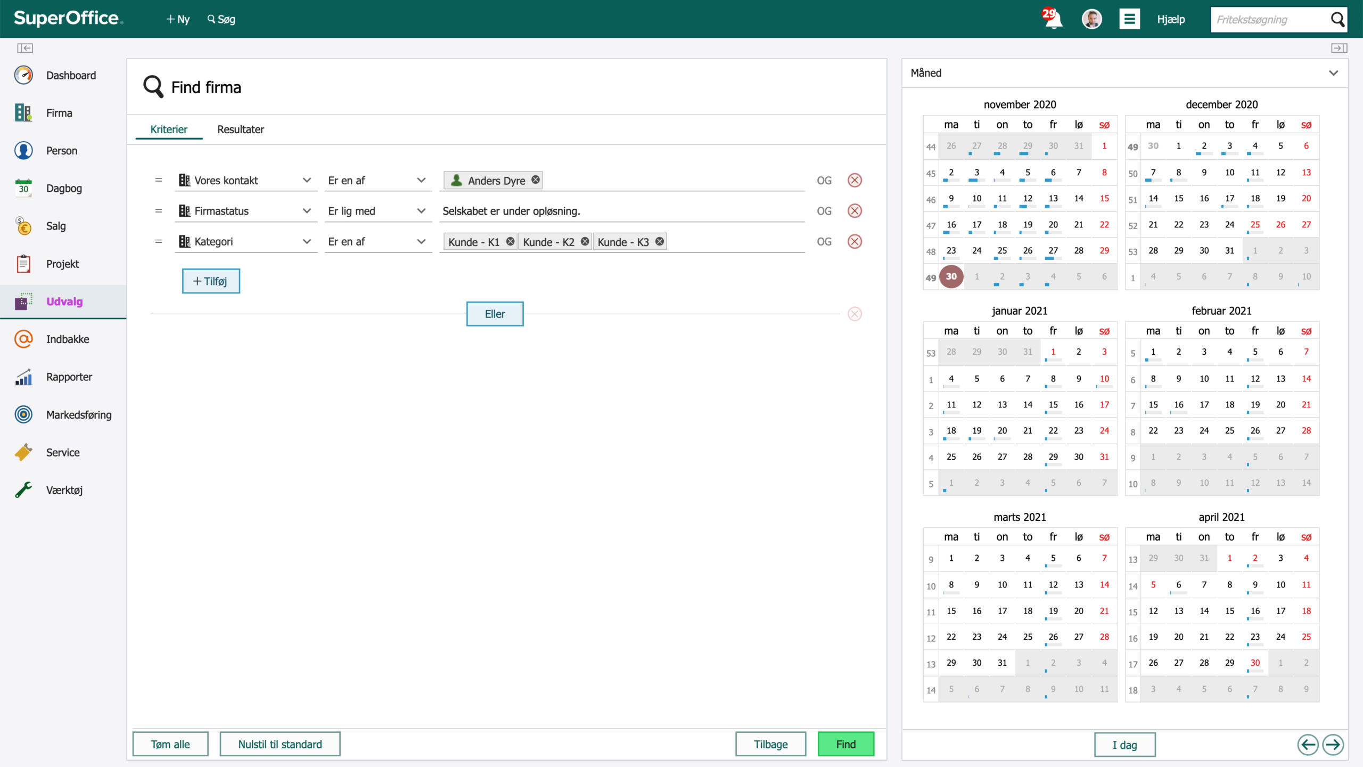Image resolution: width=1363 pixels, height=767 pixels.
Task: Click the green Find button
Action: 845,744
